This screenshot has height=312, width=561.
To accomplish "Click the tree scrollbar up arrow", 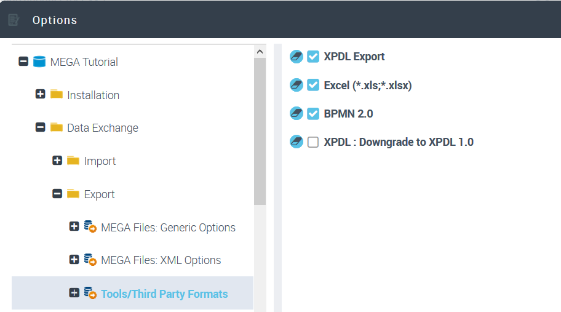I will (x=260, y=52).
